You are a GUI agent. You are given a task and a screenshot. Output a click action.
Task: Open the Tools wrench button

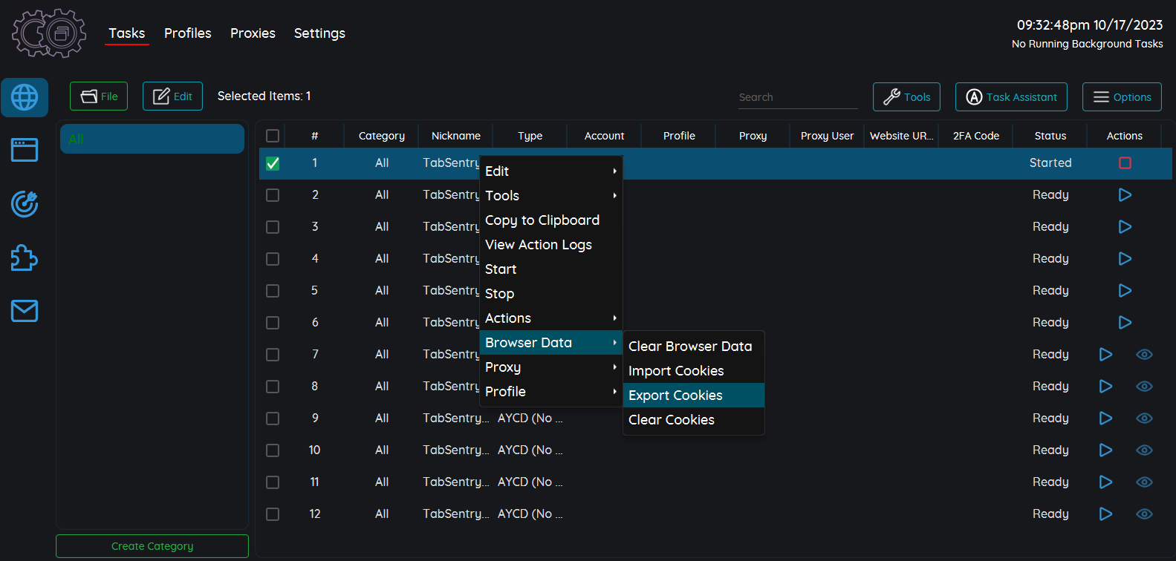point(906,97)
